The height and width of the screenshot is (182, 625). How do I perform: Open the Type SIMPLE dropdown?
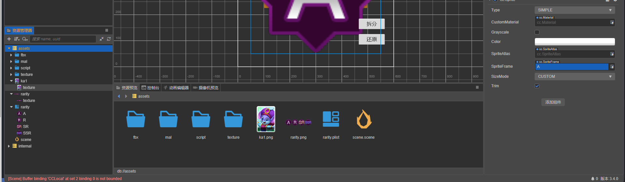click(x=575, y=10)
